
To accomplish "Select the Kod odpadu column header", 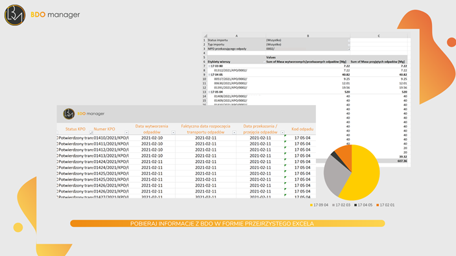I will tap(302, 129).
